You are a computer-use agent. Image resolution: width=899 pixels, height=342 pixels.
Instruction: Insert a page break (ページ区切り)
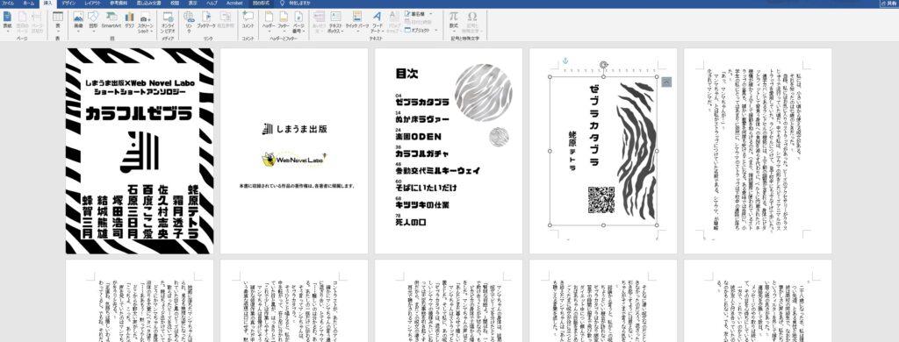click(37, 21)
